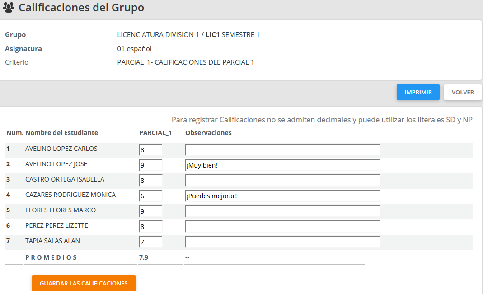Focus grade input for CASTRO ORTEGA ISABELLA
483x294 pixels.
pyautogui.click(x=151, y=181)
